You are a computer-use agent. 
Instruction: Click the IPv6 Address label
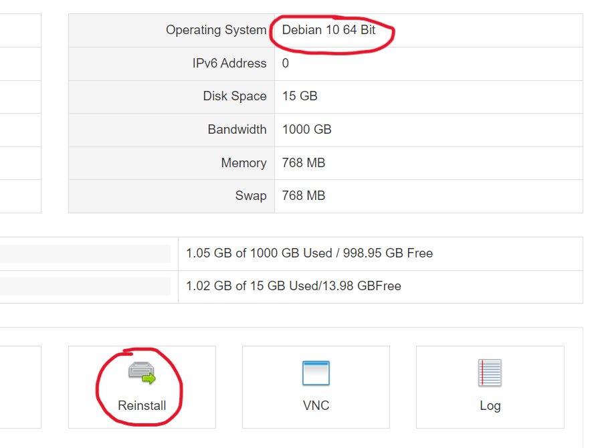coord(229,64)
